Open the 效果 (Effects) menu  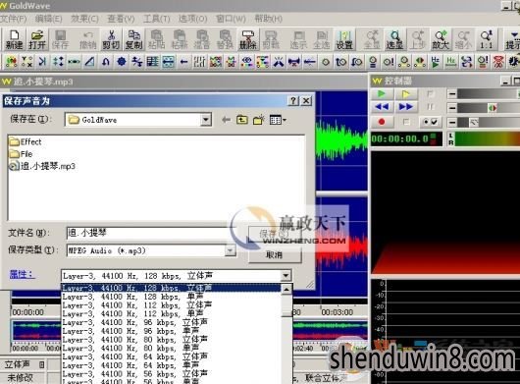84,19
